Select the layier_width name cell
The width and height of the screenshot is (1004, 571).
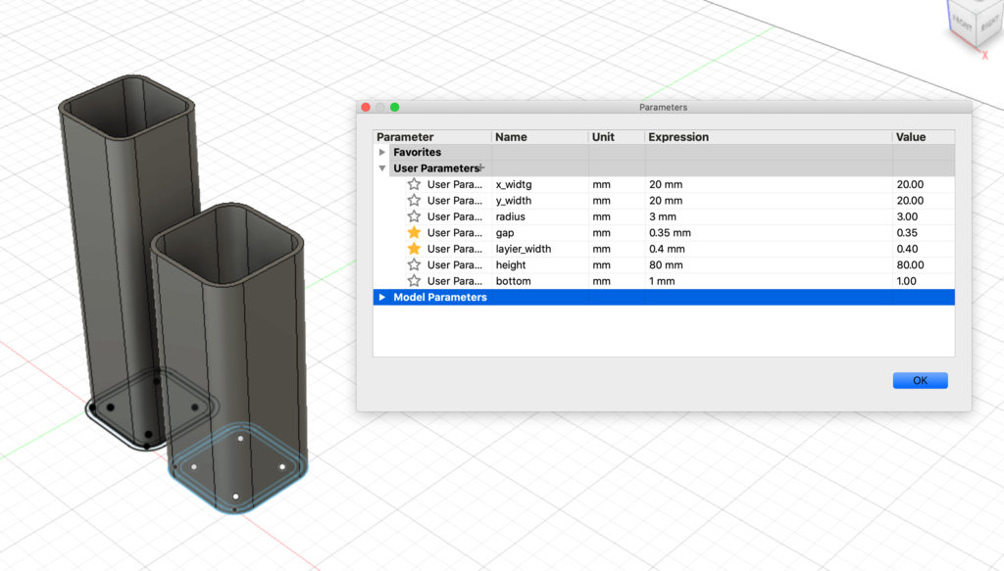[x=540, y=249]
